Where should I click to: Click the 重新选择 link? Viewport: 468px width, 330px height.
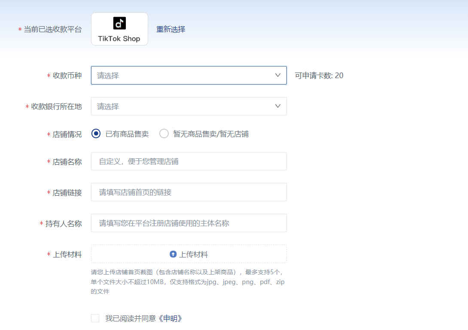tap(170, 29)
